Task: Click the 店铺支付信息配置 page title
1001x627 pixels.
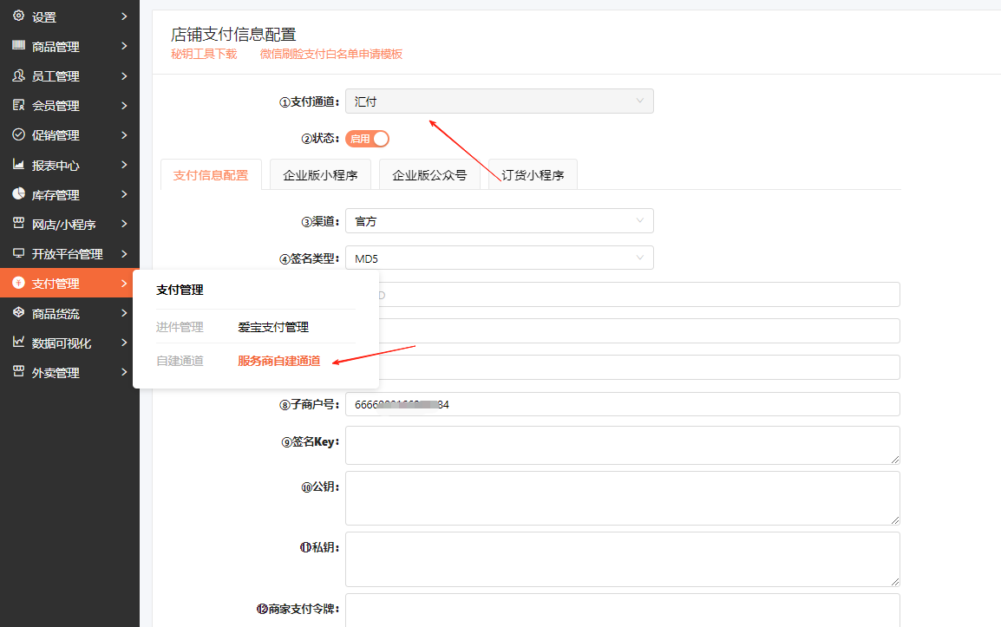Action: (x=233, y=34)
